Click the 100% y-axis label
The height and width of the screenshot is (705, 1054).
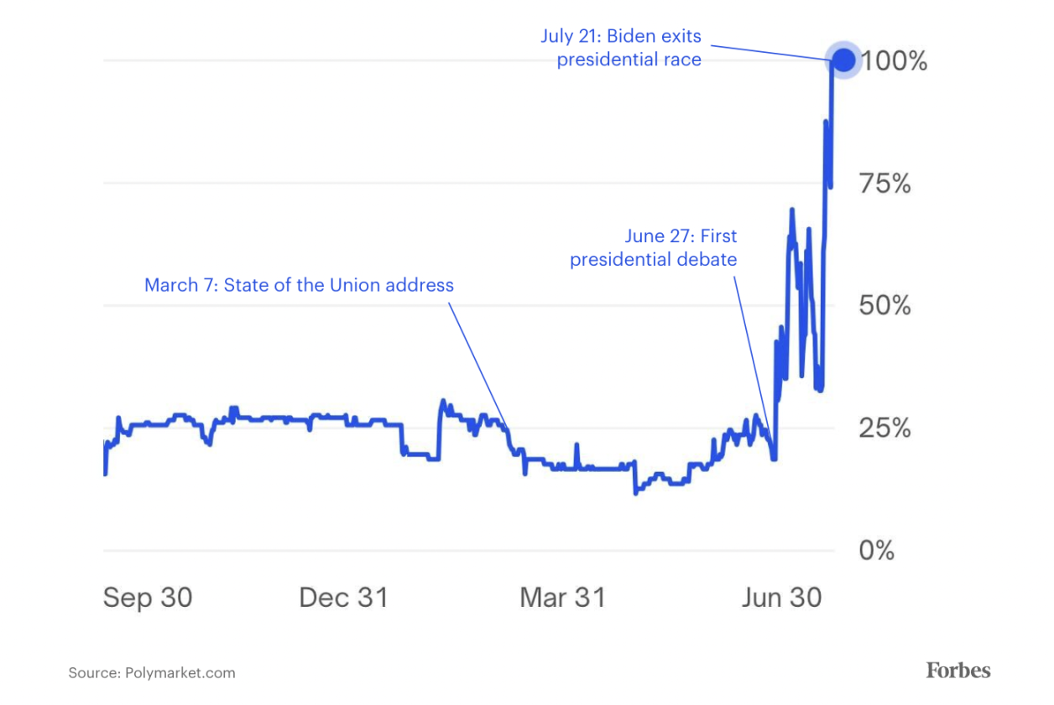(894, 61)
